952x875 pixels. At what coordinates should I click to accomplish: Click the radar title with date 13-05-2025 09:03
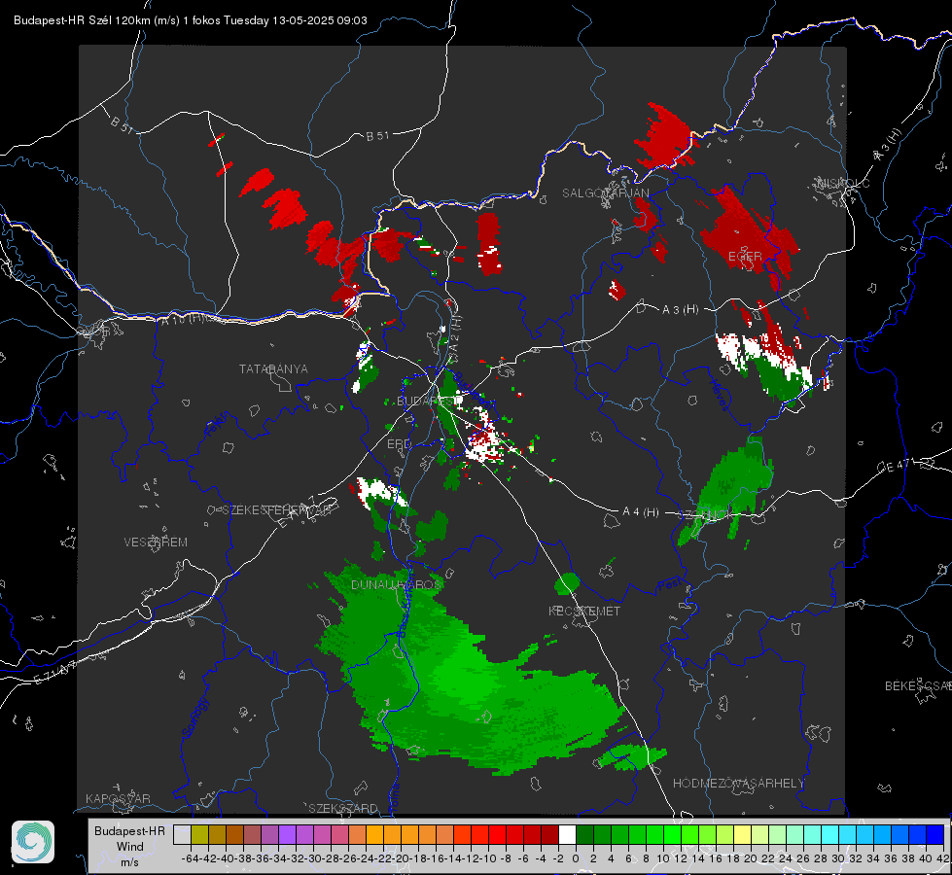(x=190, y=20)
